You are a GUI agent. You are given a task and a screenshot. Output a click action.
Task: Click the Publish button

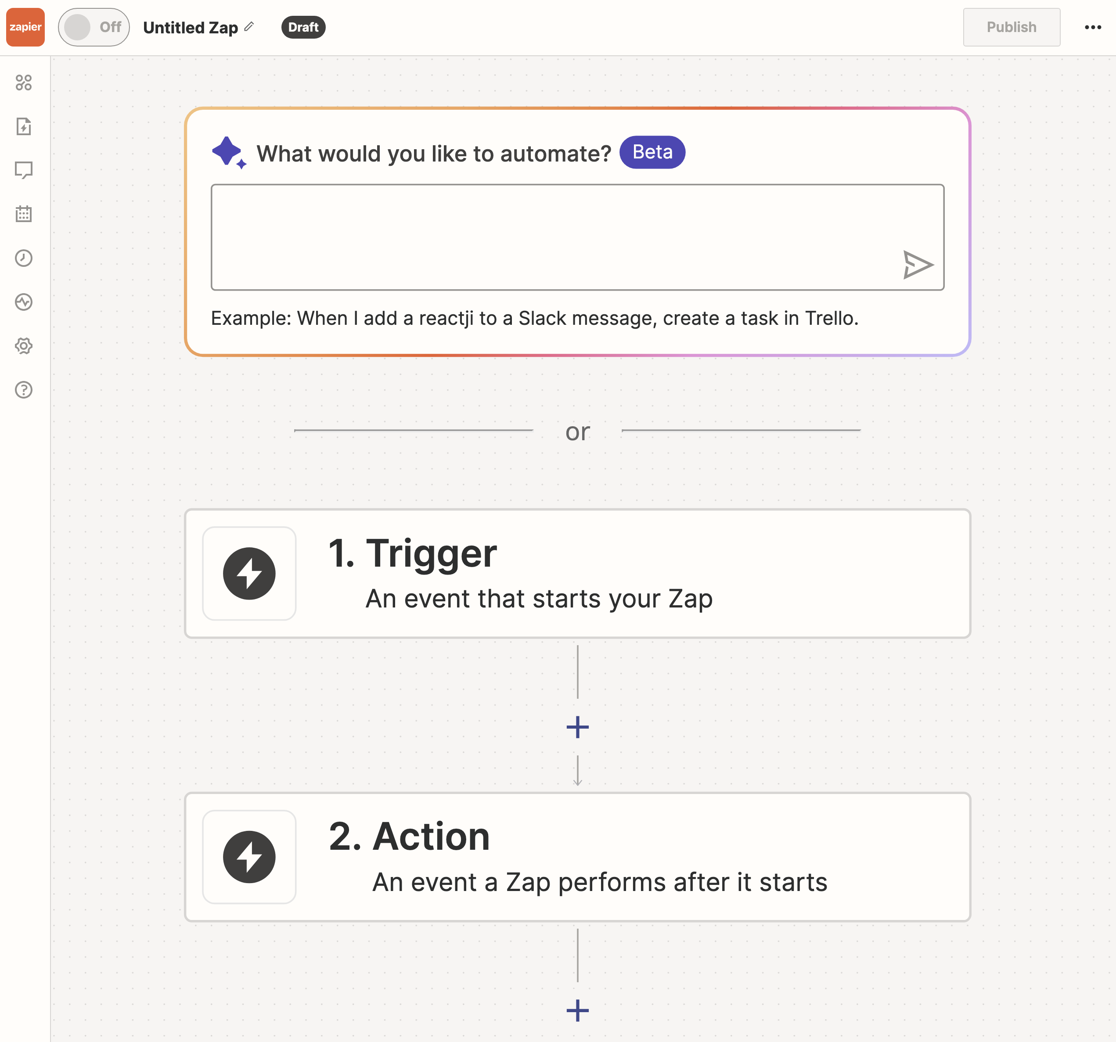point(1011,26)
